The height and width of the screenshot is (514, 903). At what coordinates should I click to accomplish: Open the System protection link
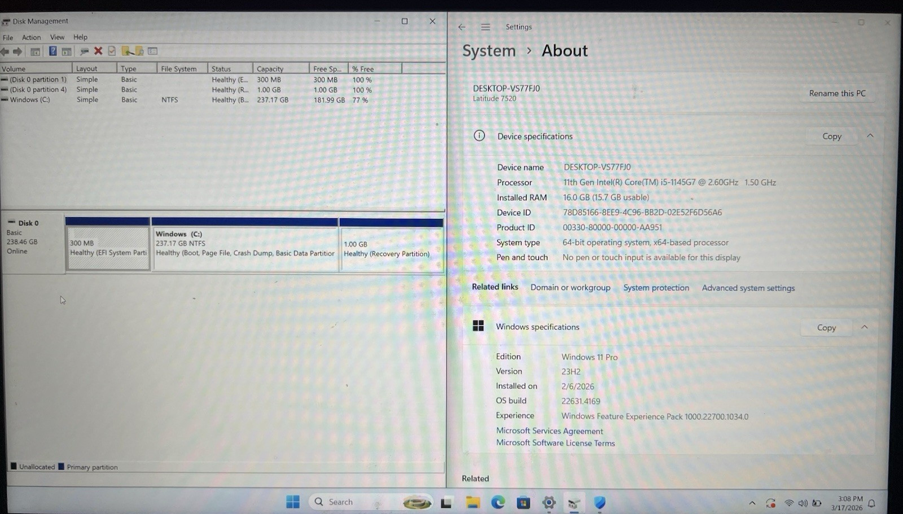656,287
